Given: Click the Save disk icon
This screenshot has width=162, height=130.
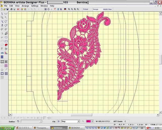Looking at the screenshot, I should pyautogui.click(x=7, y=9).
